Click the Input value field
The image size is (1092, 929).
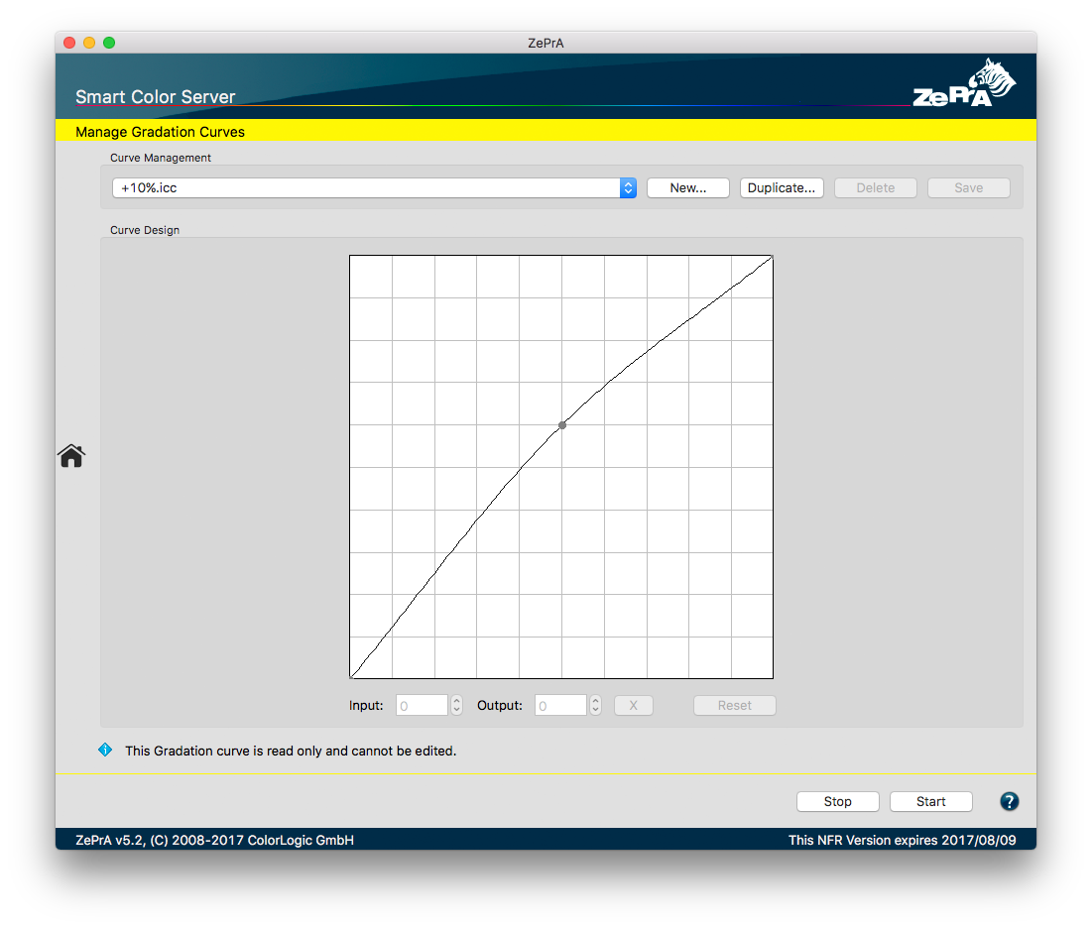pos(423,706)
